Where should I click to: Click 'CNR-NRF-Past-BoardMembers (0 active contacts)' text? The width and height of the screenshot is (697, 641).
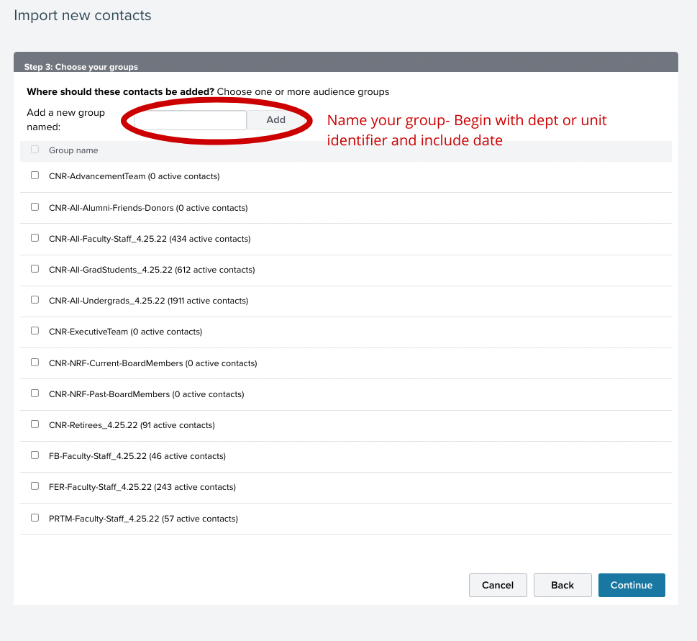tap(147, 394)
